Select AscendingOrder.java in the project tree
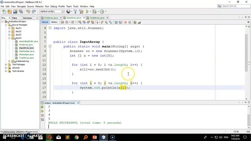Screen dimensions: 251x141 pyautogui.click(x=29, y=41)
